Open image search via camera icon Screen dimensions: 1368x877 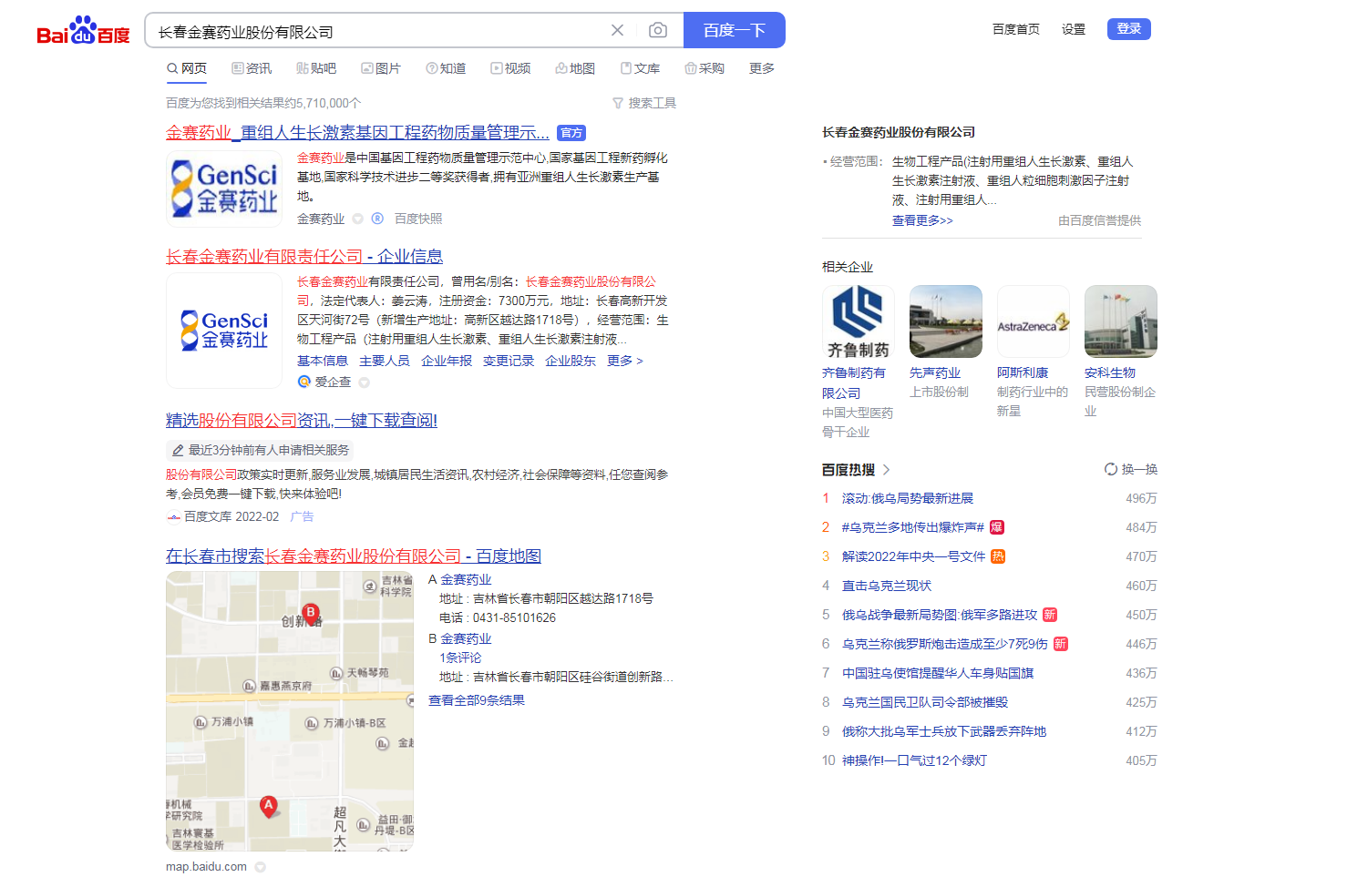point(658,30)
